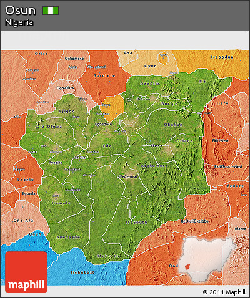Viewport: 250px width, 298px height.
Task: Click the "IfeNorth" district label
Action: coord(108,256)
